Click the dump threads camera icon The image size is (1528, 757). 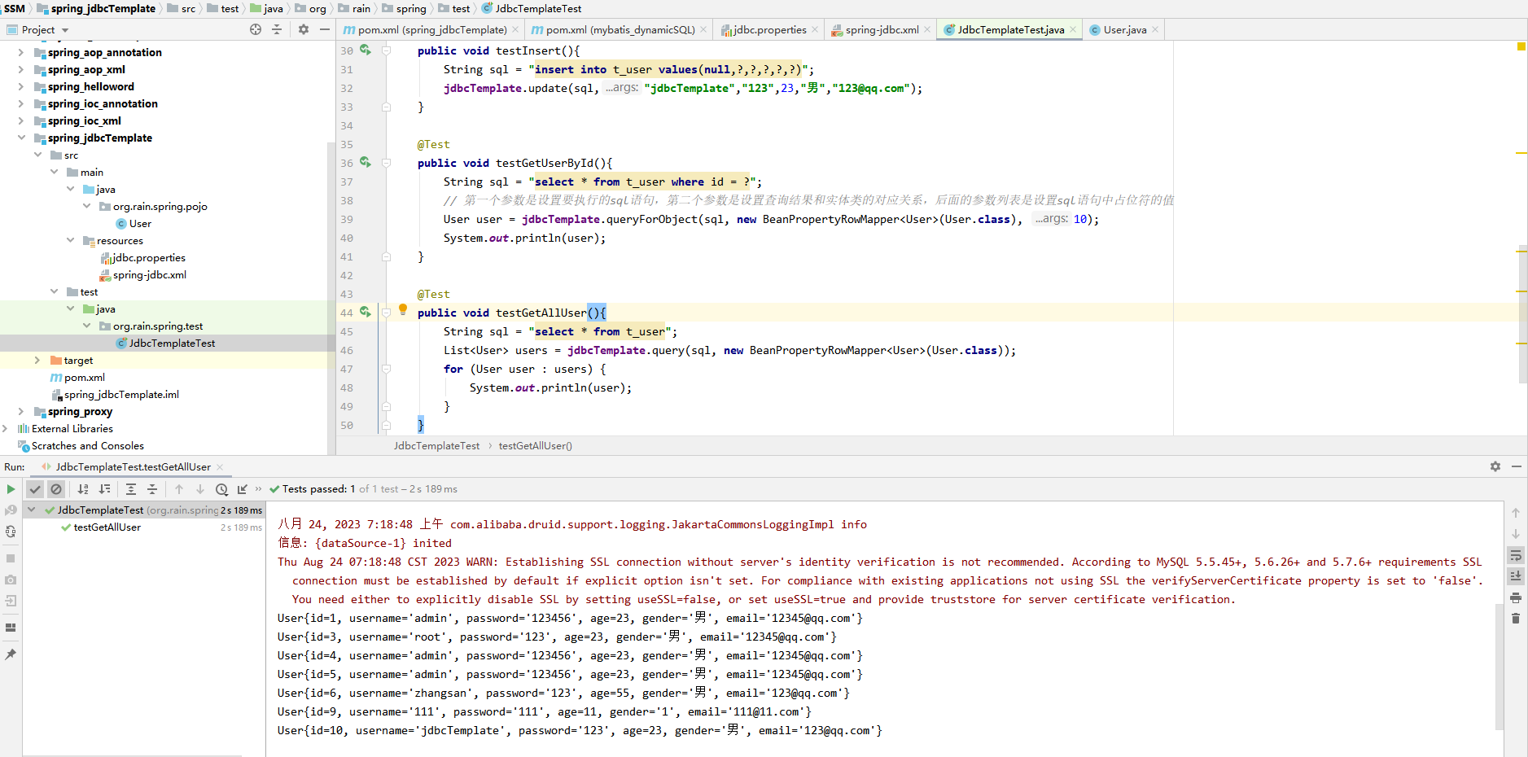(11, 580)
